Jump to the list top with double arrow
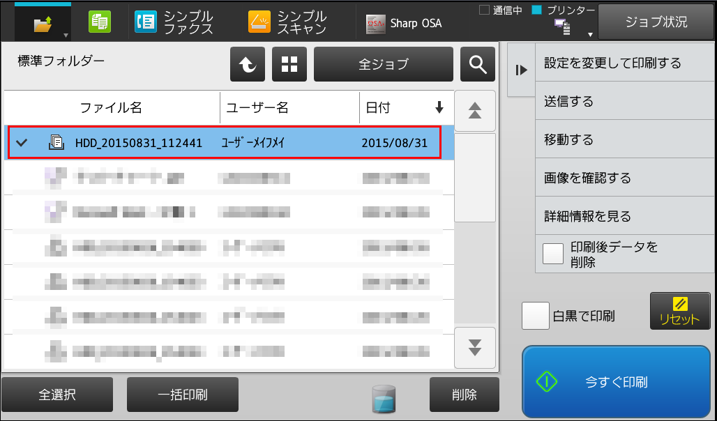Viewport: 717px width, 421px height. click(x=475, y=111)
